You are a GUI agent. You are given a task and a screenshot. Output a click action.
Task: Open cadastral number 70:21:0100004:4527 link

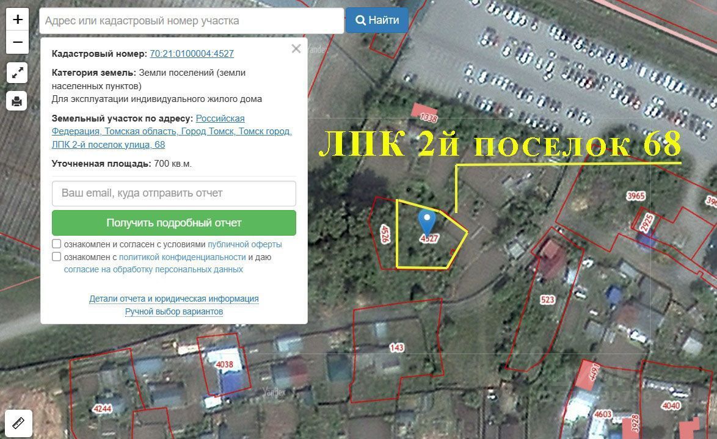(192, 54)
